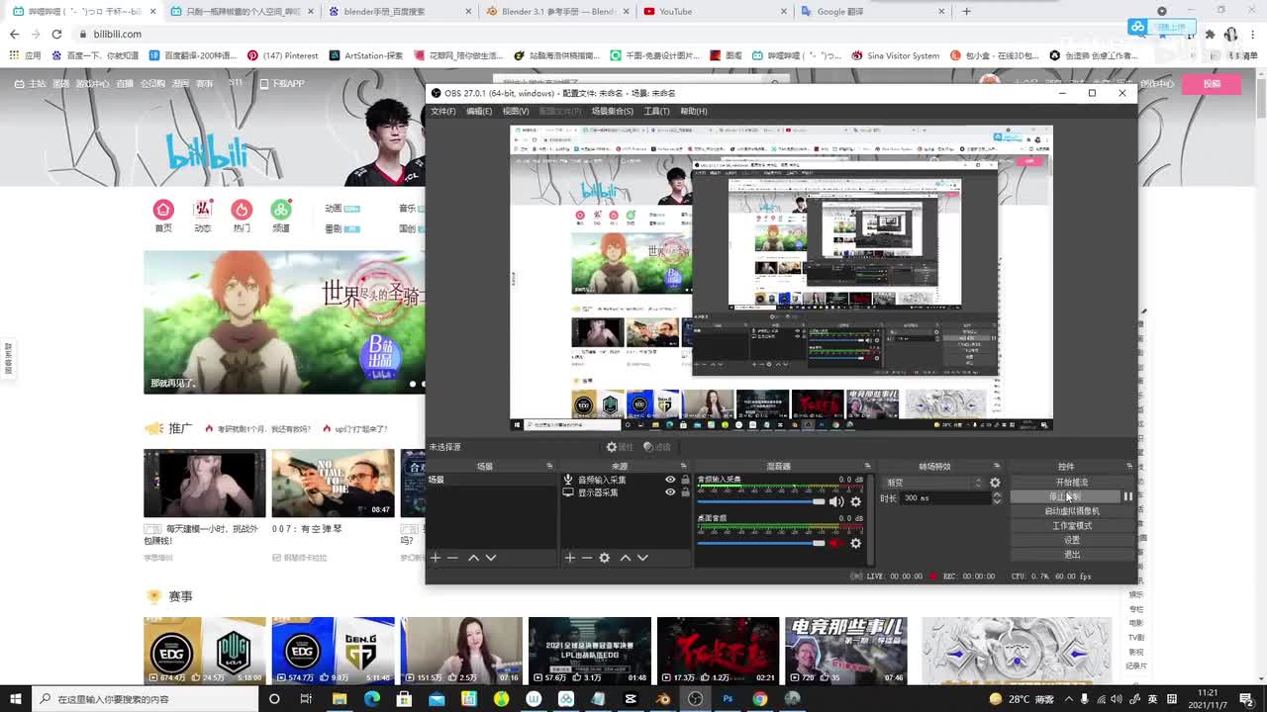Remove the selected source with the minus icon
The width and height of the screenshot is (1267, 712).
(x=586, y=558)
